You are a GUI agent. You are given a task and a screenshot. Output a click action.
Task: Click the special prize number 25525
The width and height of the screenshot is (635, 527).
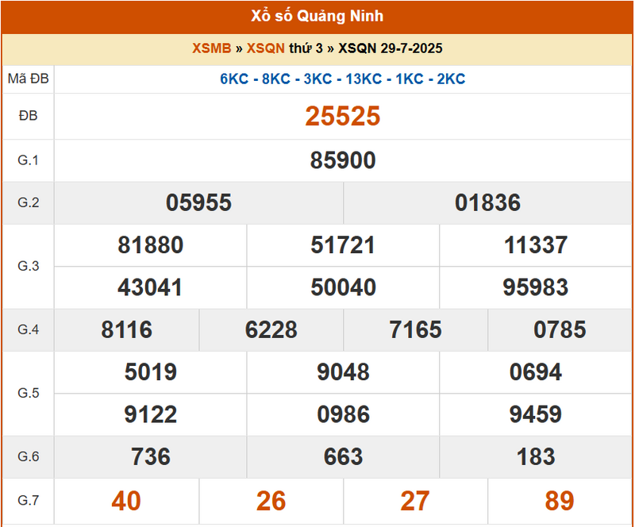pyautogui.click(x=343, y=116)
